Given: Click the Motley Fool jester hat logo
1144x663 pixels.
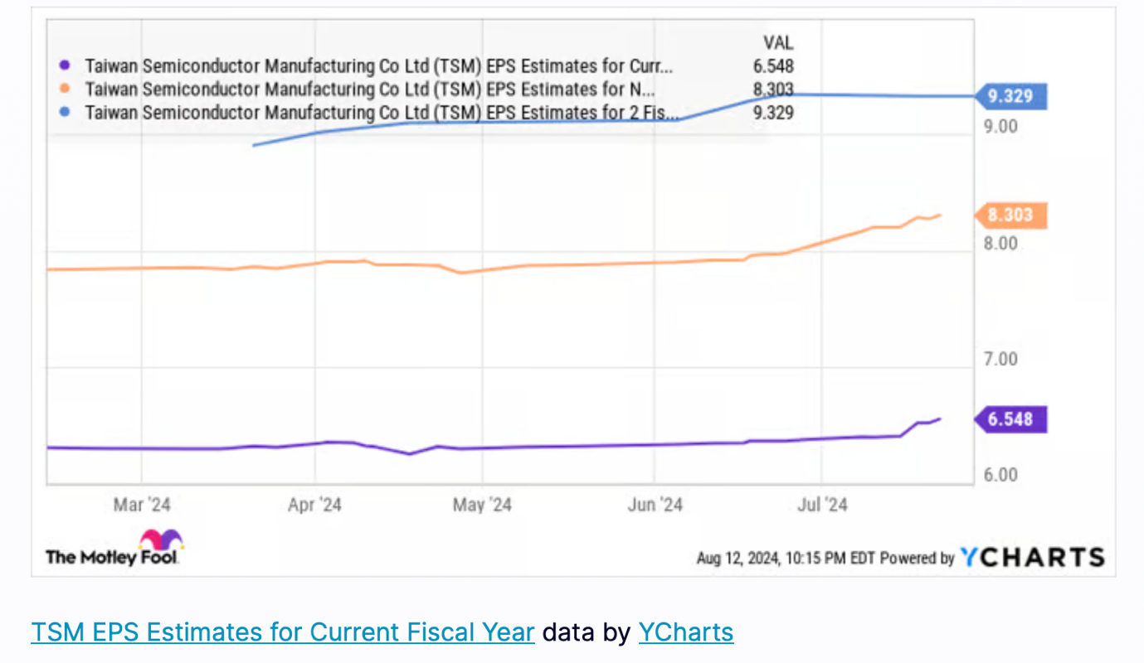Looking at the screenshot, I should pos(161,540).
